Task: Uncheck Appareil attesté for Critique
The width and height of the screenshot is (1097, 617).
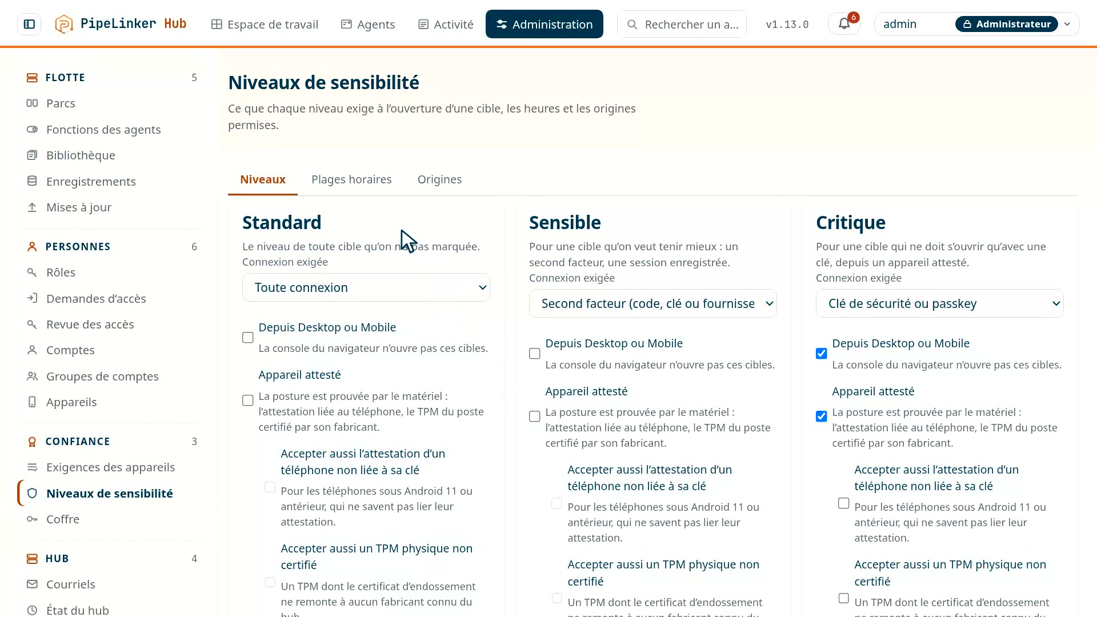Action: point(821,416)
